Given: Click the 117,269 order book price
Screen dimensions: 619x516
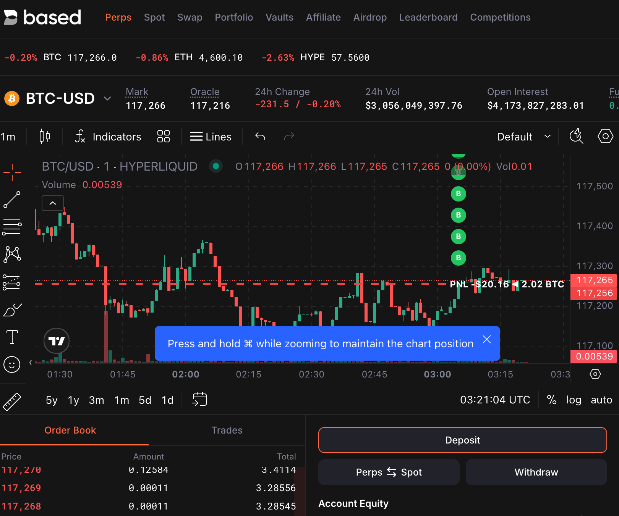Looking at the screenshot, I should (21, 488).
